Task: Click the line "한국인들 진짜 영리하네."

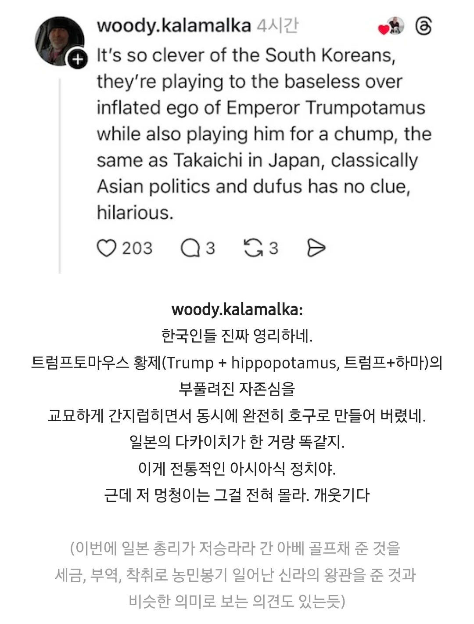Action: point(237,336)
